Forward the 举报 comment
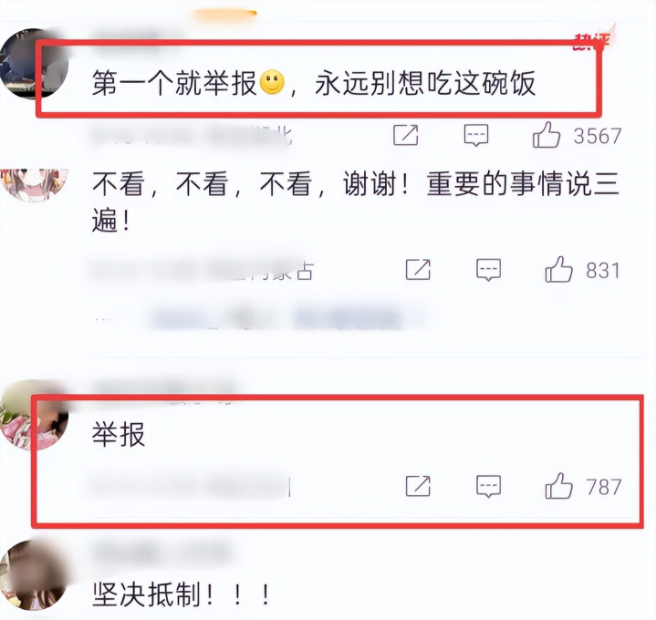This screenshot has width=656, height=620. (418, 486)
